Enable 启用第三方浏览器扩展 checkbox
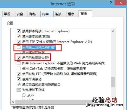This screenshot has height=110, width=127. (x=19, y=47)
